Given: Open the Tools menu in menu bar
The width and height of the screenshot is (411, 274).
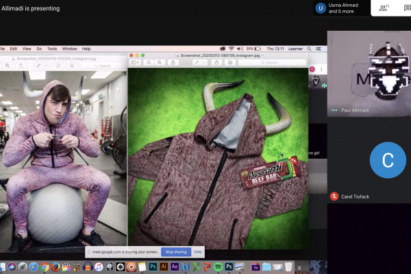Looking at the screenshot, I should 52,49.
